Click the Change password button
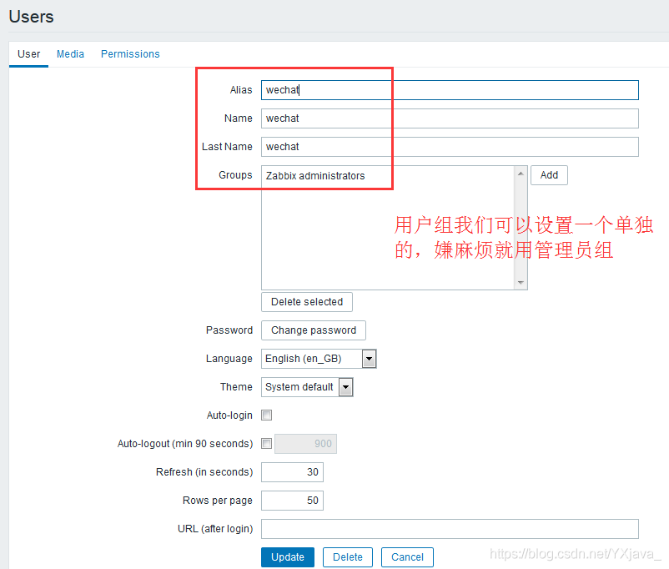 (x=314, y=330)
